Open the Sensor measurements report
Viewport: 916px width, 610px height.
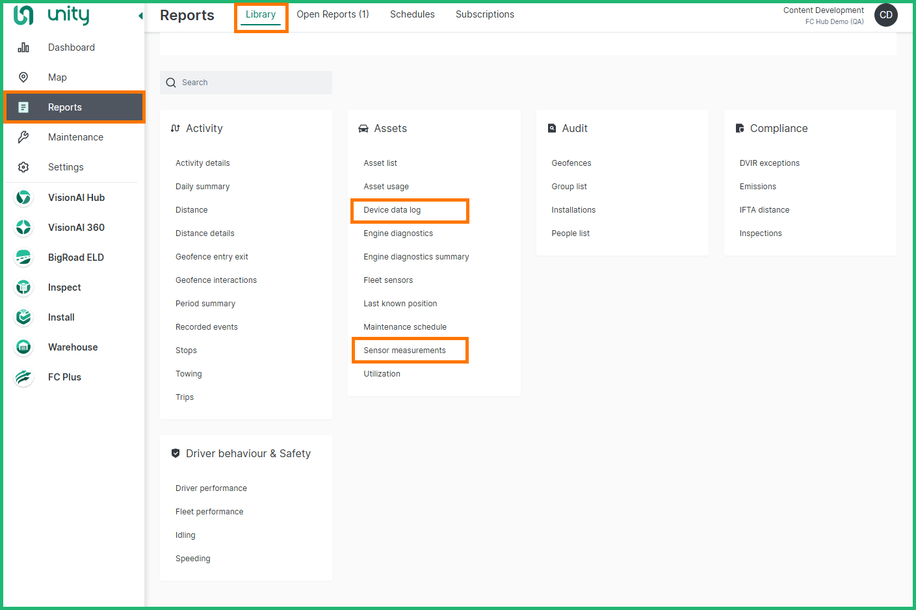tap(404, 351)
